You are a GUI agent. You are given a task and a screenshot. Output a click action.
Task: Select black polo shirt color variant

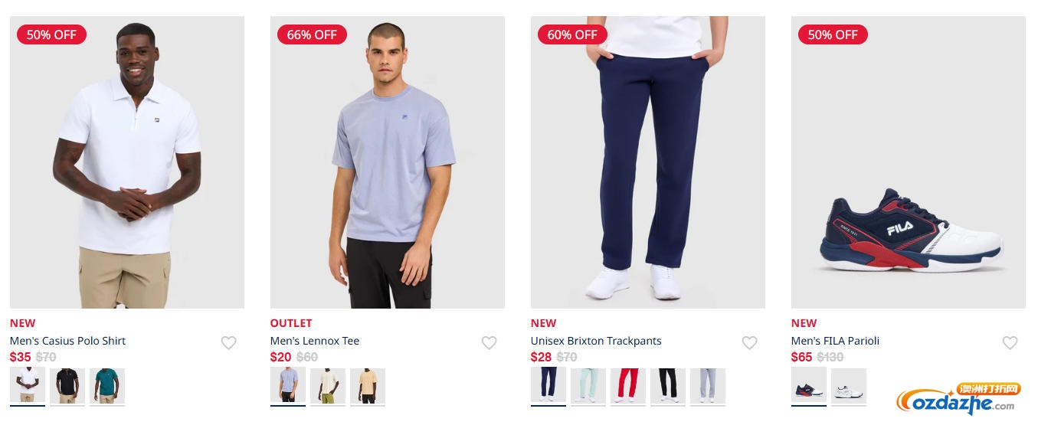tap(67, 386)
